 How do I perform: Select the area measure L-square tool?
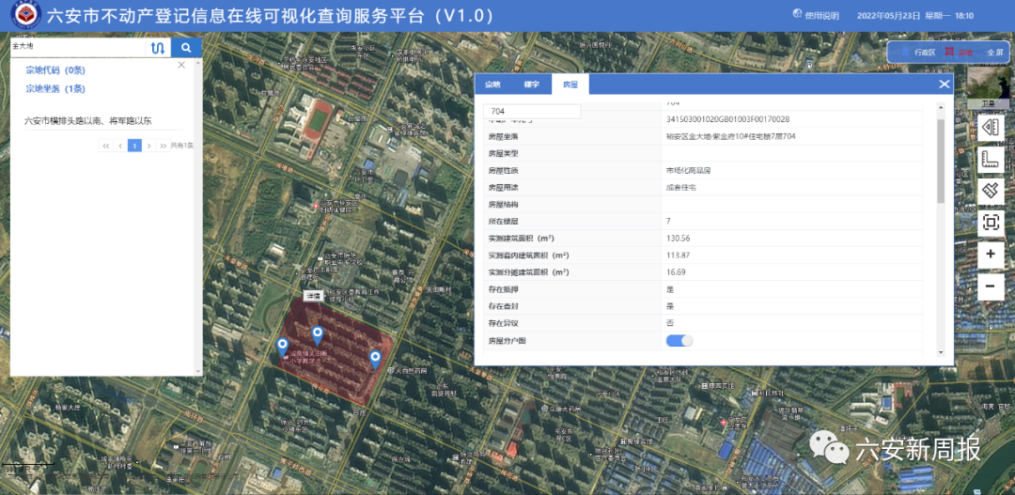coord(991,160)
